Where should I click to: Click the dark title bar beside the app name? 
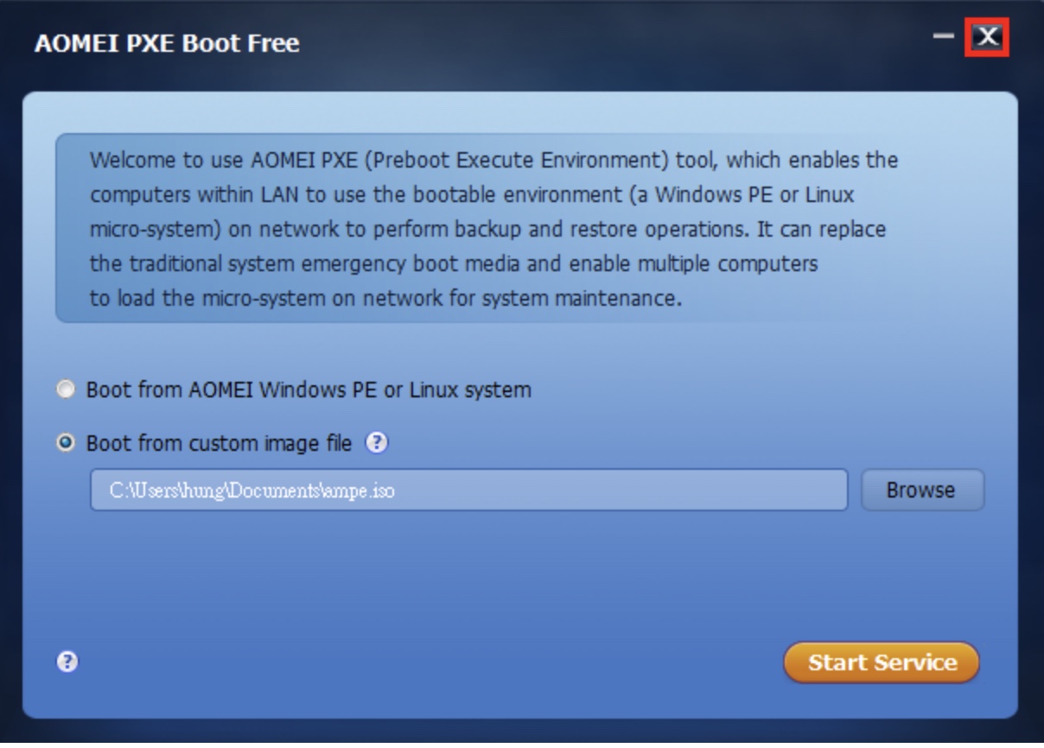605,41
